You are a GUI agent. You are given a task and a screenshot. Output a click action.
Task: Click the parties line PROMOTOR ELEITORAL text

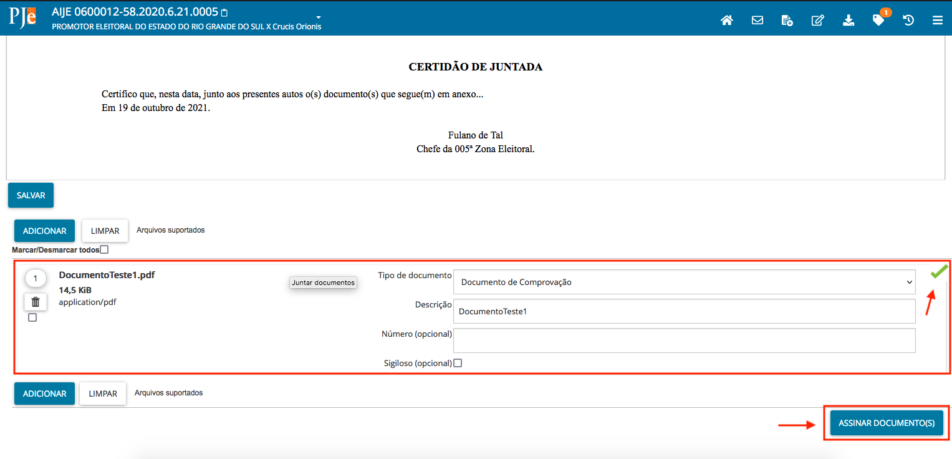coord(186,27)
